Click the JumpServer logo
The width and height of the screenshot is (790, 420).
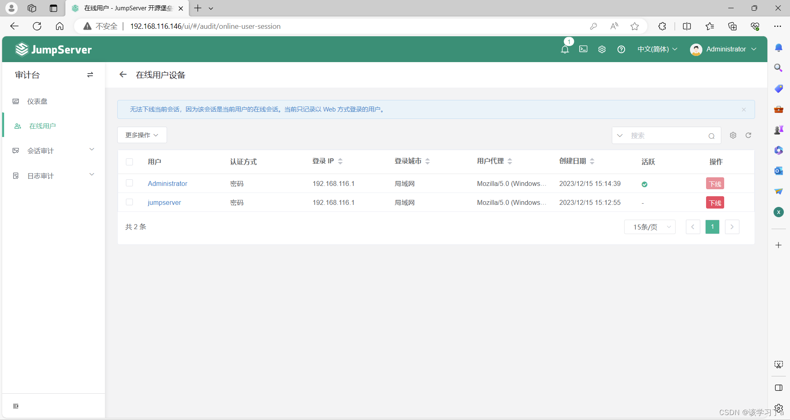click(x=53, y=49)
